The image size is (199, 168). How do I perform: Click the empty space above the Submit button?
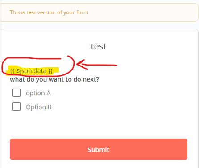coord(99,125)
